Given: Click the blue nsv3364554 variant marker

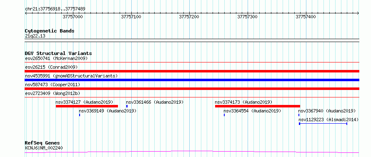Looking at the screenshot, I should [x=224, y=115].
